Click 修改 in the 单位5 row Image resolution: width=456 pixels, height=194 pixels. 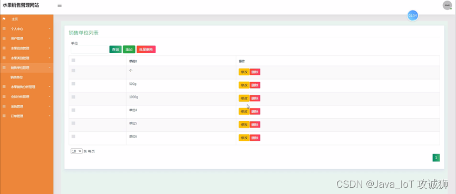pos(244,124)
